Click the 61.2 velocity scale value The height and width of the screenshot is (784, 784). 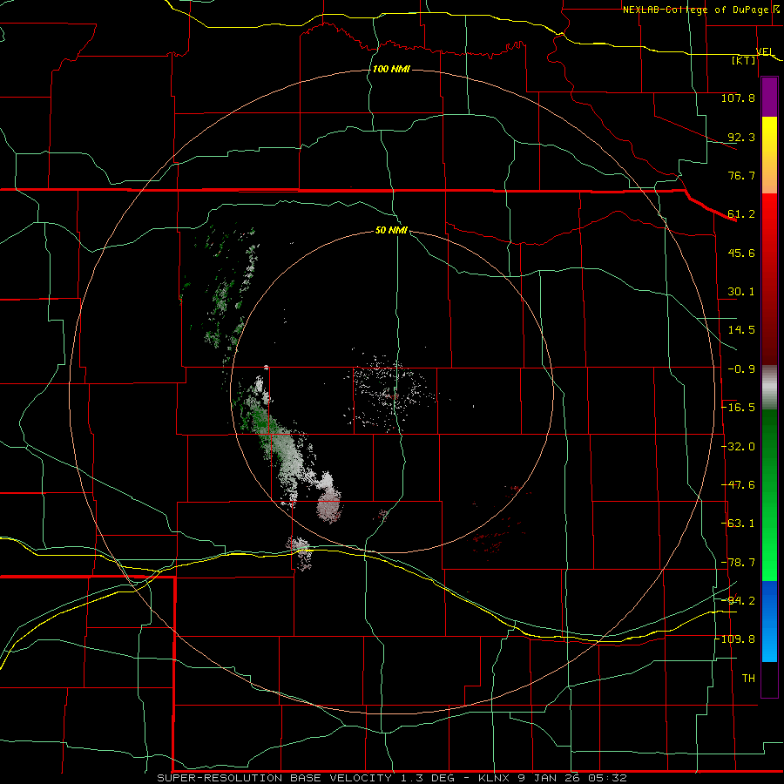coord(741,214)
